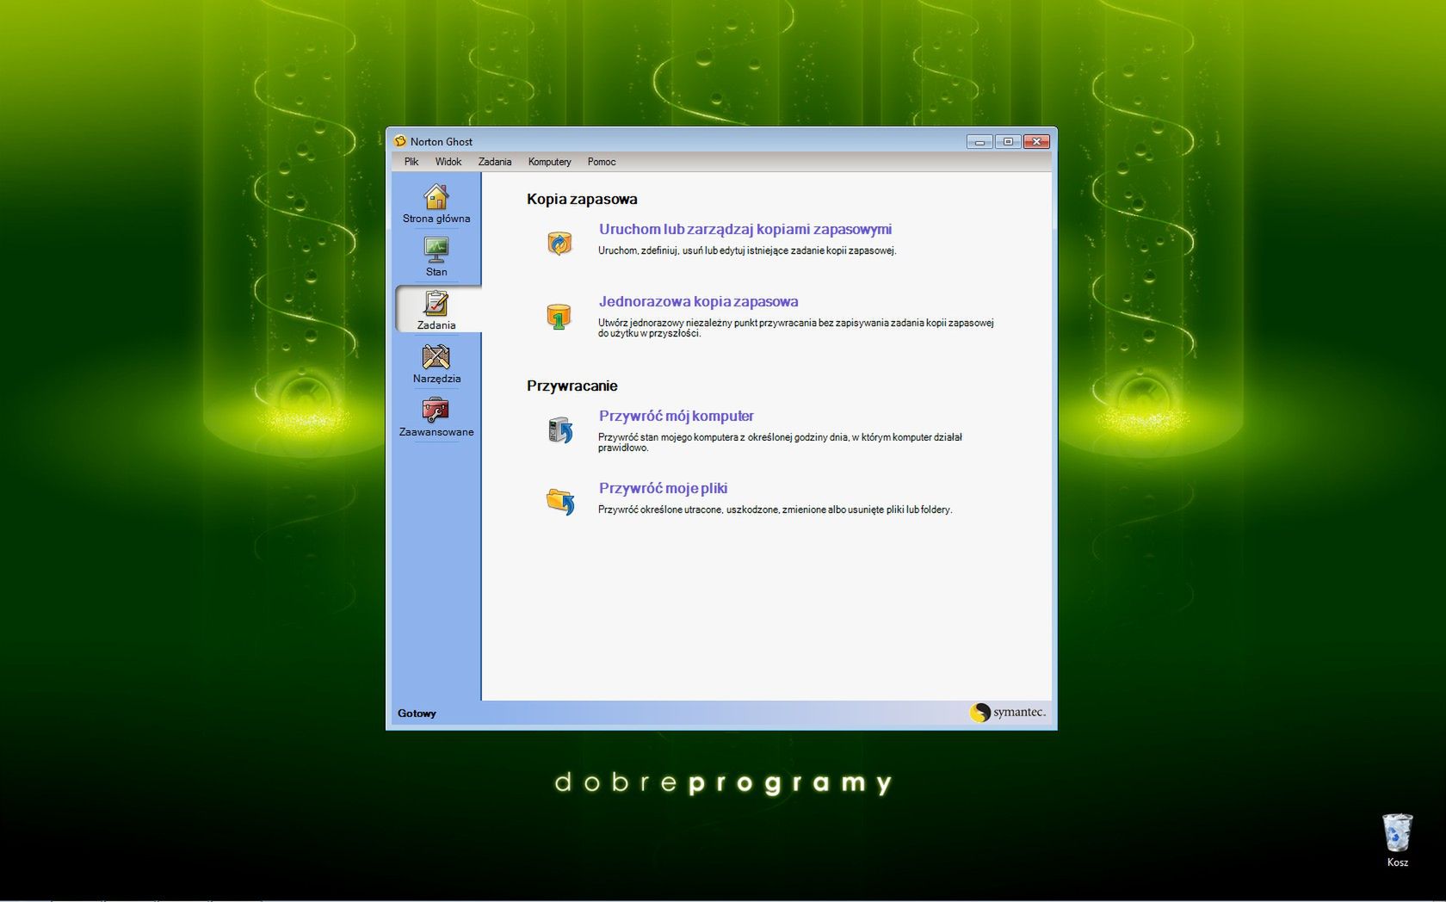Viewport: 1446px width, 902px height.
Task: Click the Norton Ghost window title text
Action: 442,142
